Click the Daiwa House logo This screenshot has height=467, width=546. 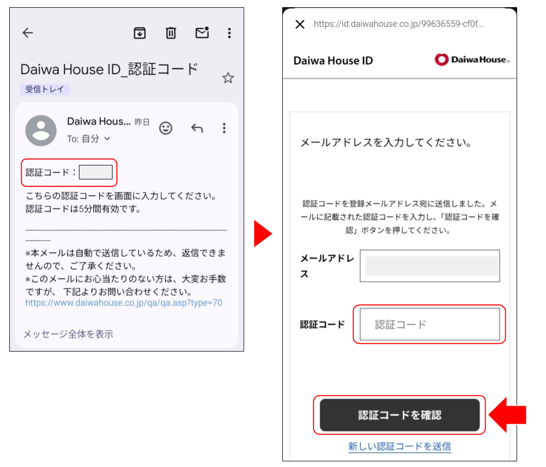point(472,60)
